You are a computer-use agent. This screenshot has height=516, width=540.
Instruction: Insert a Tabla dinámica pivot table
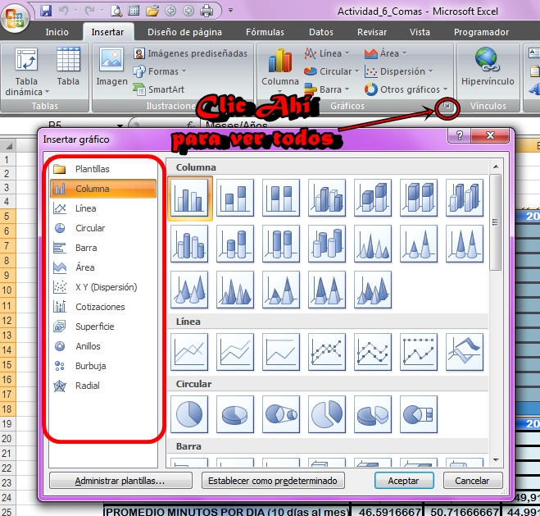(27, 71)
